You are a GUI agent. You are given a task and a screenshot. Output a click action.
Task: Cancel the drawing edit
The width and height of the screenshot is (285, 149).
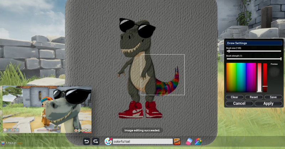click(x=239, y=103)
